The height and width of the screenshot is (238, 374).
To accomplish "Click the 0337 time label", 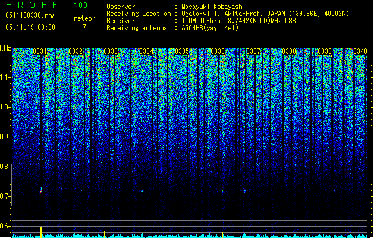I will (x=253, y=51).
